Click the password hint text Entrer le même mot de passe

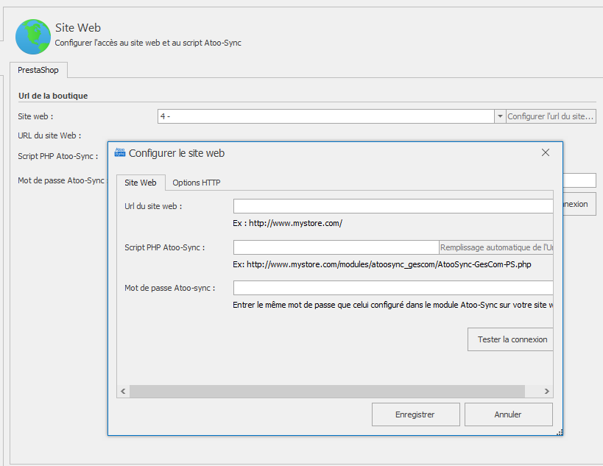tap(392, 305)
